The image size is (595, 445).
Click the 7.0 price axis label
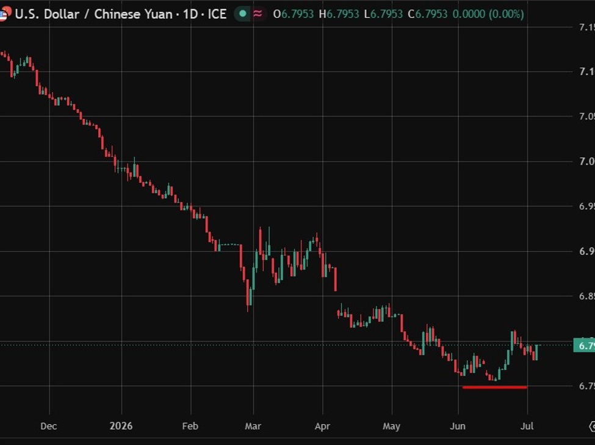coord(586,162)
